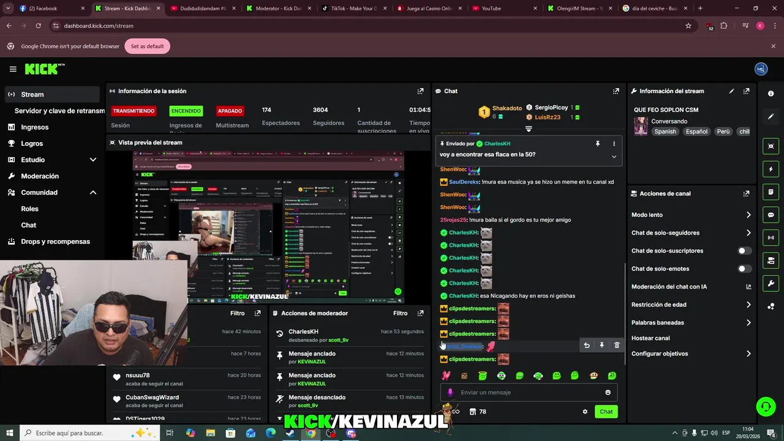
Task: Pop out the Acciones de canal panel
Action: coord(746,194)
